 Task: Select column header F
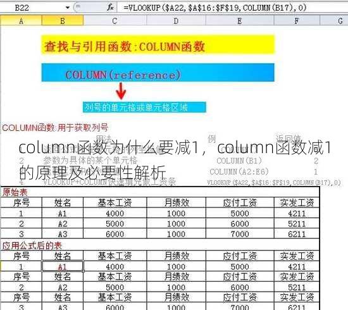point(297,21)
